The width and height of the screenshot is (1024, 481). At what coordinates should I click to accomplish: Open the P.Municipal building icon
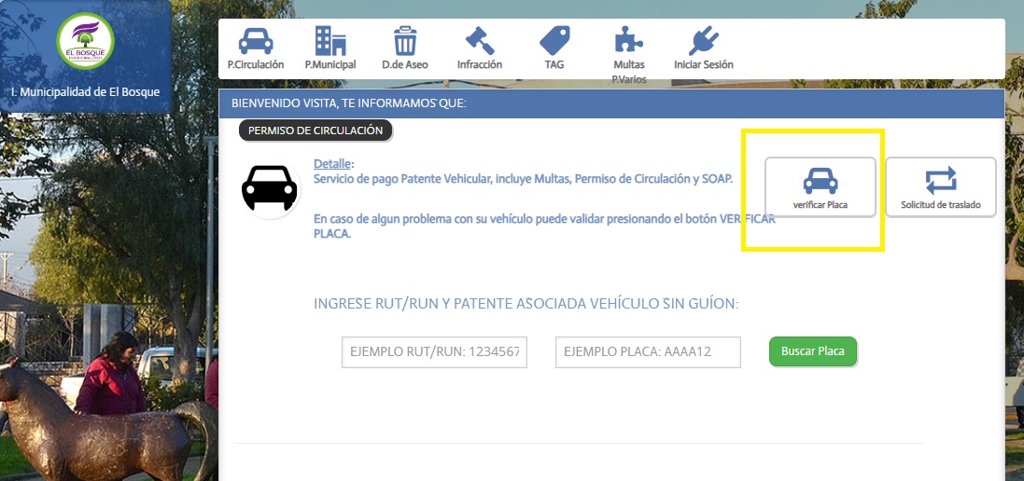click(x=330, y=40)
